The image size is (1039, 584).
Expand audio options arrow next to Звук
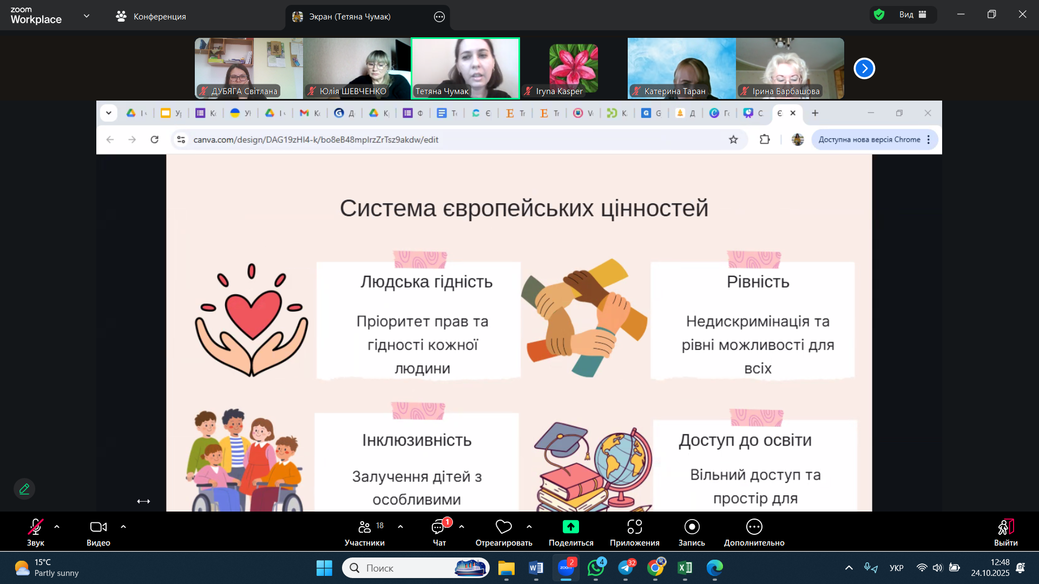pyautogui.click(x=57, y=527)
